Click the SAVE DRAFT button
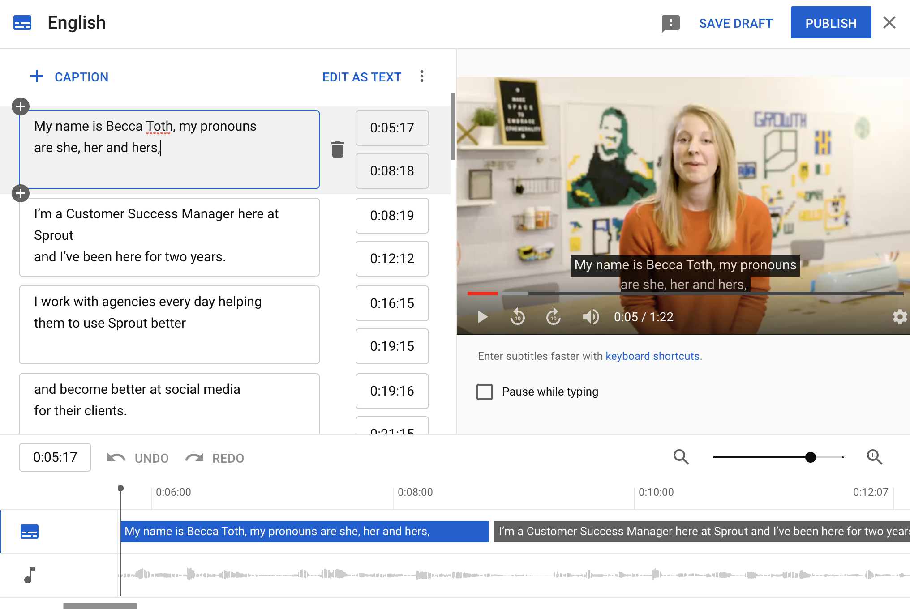Image resolution: width=910 pixels, height=613 pixels. [735, 22]
